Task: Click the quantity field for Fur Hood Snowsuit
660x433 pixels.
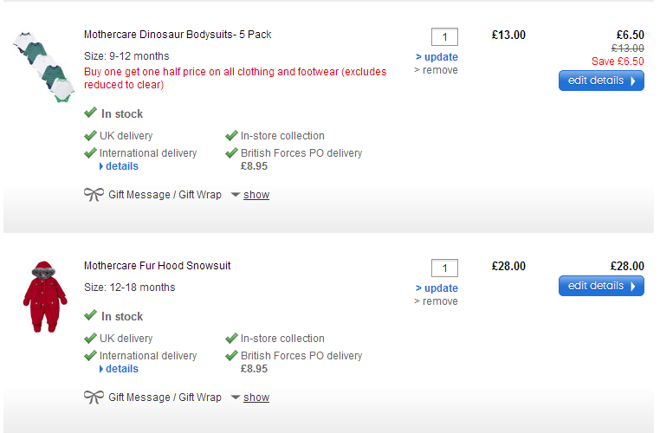Action: [x=444, y=268]
